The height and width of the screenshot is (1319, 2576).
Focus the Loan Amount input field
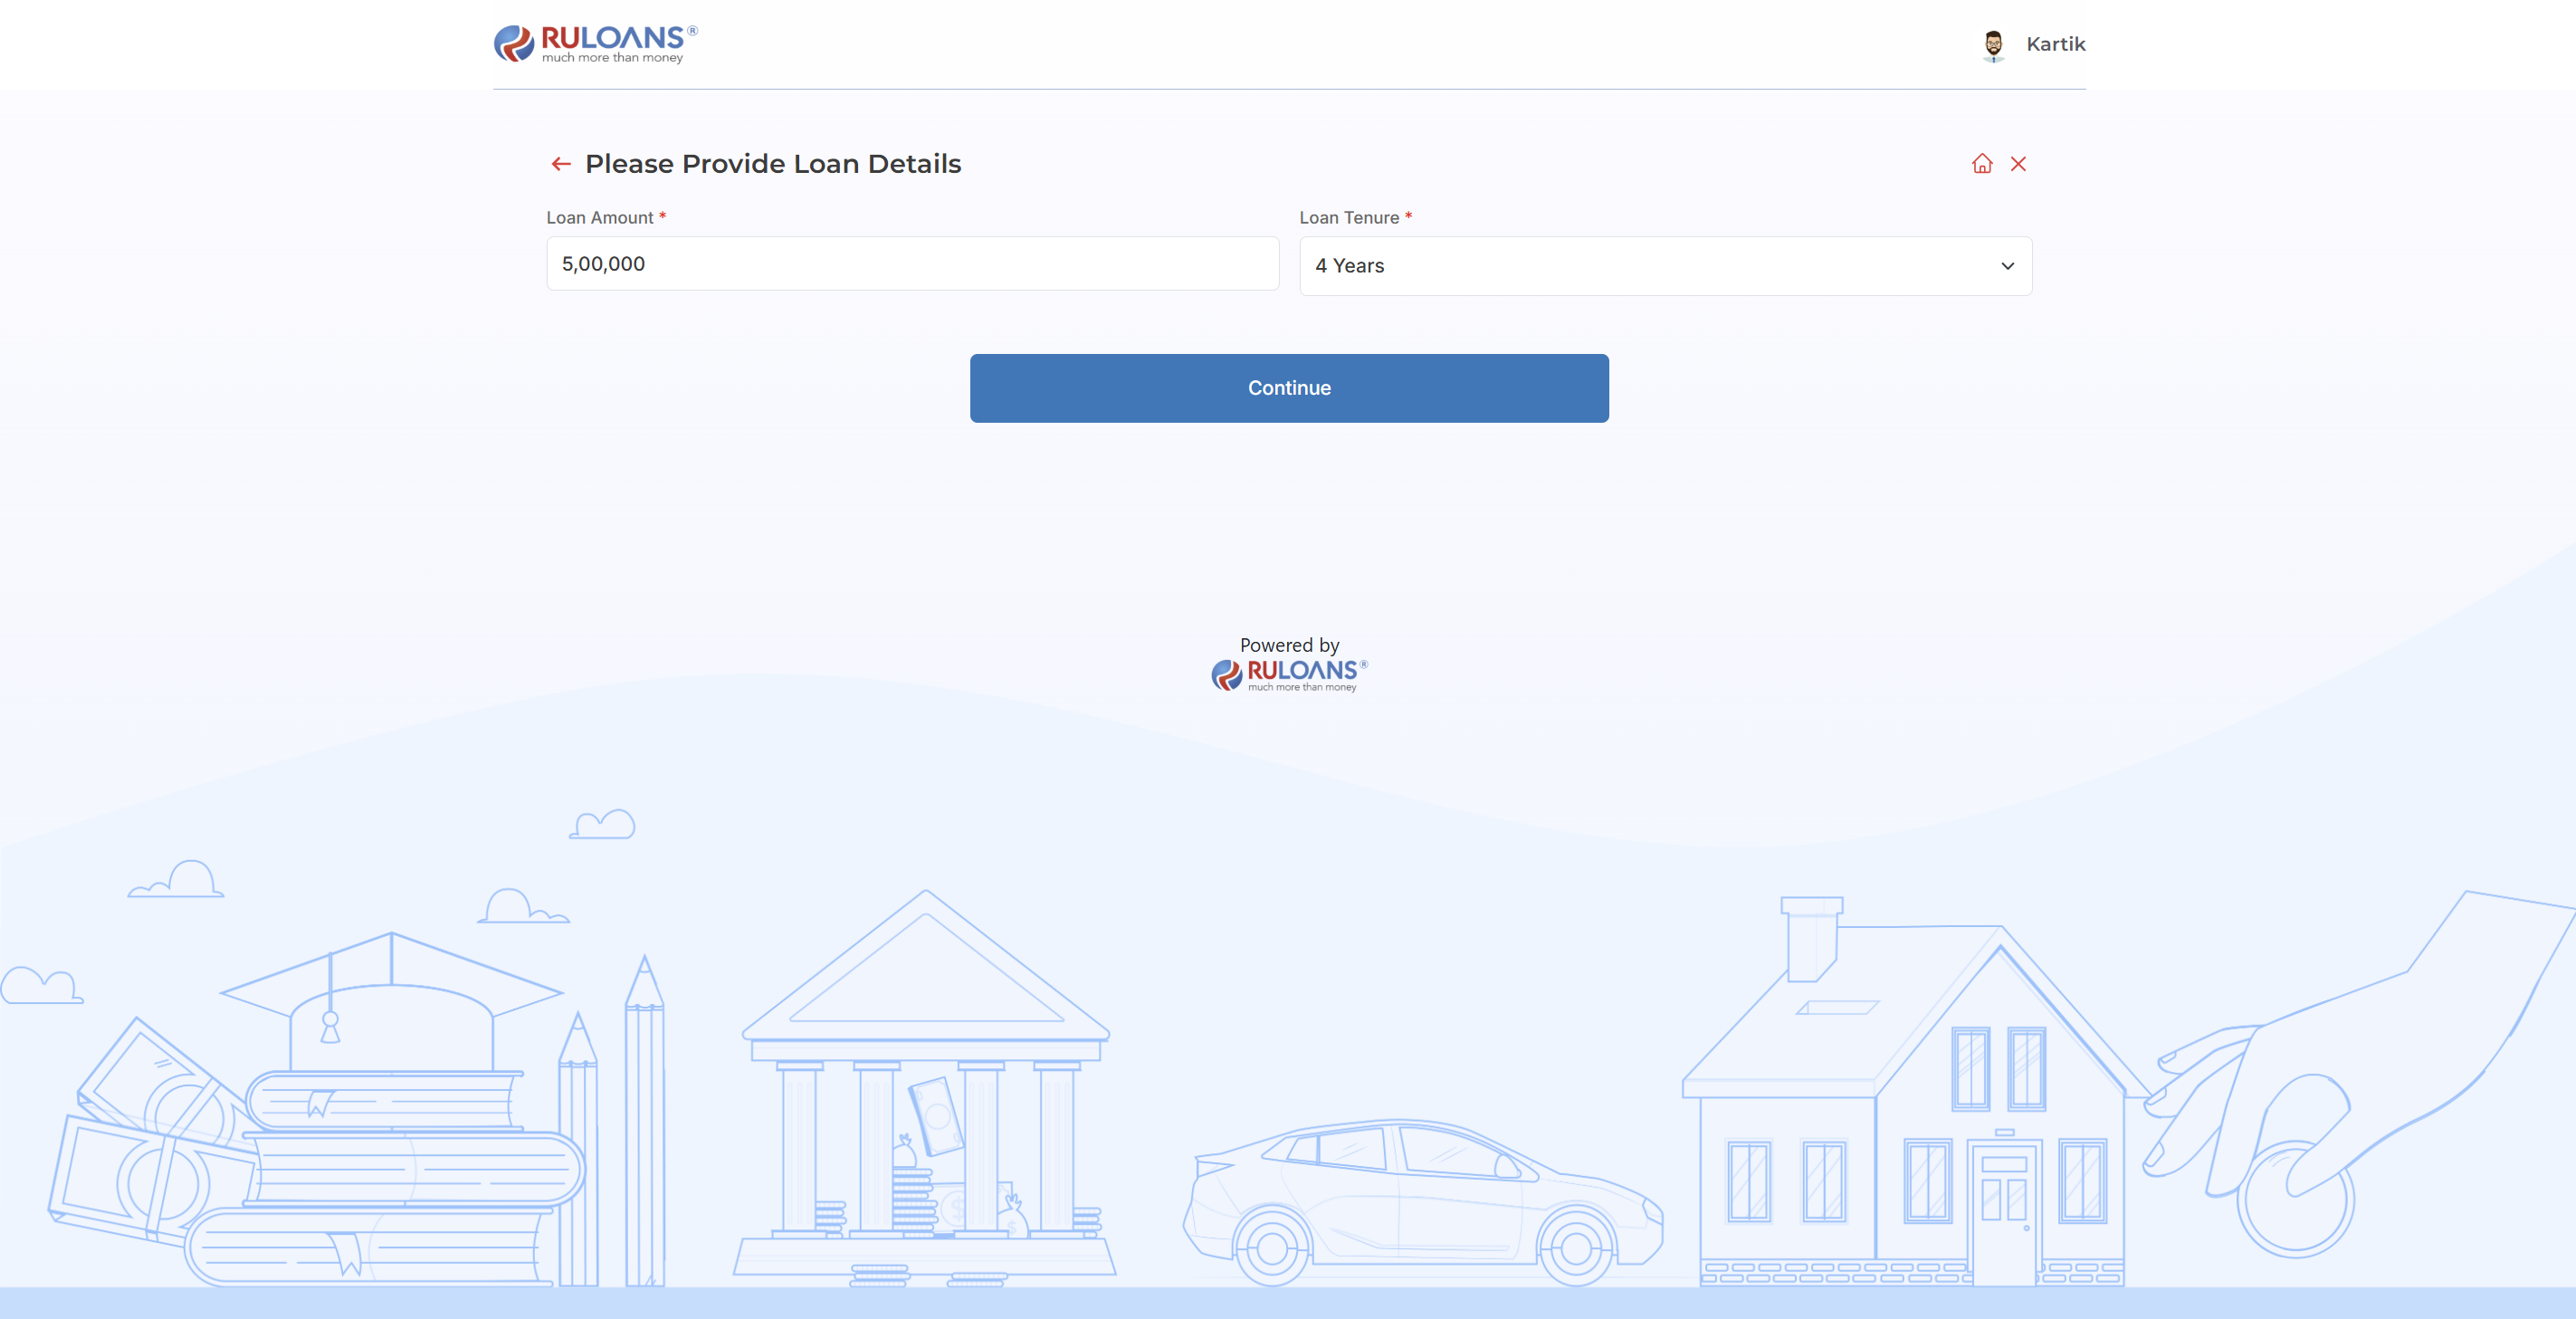[x=912, y=264]
